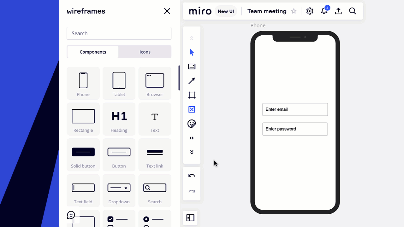
Task: Select the card tool in toolbar
Action: point(192,67)
